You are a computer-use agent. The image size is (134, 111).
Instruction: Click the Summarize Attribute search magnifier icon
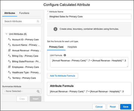coord(38,91)
